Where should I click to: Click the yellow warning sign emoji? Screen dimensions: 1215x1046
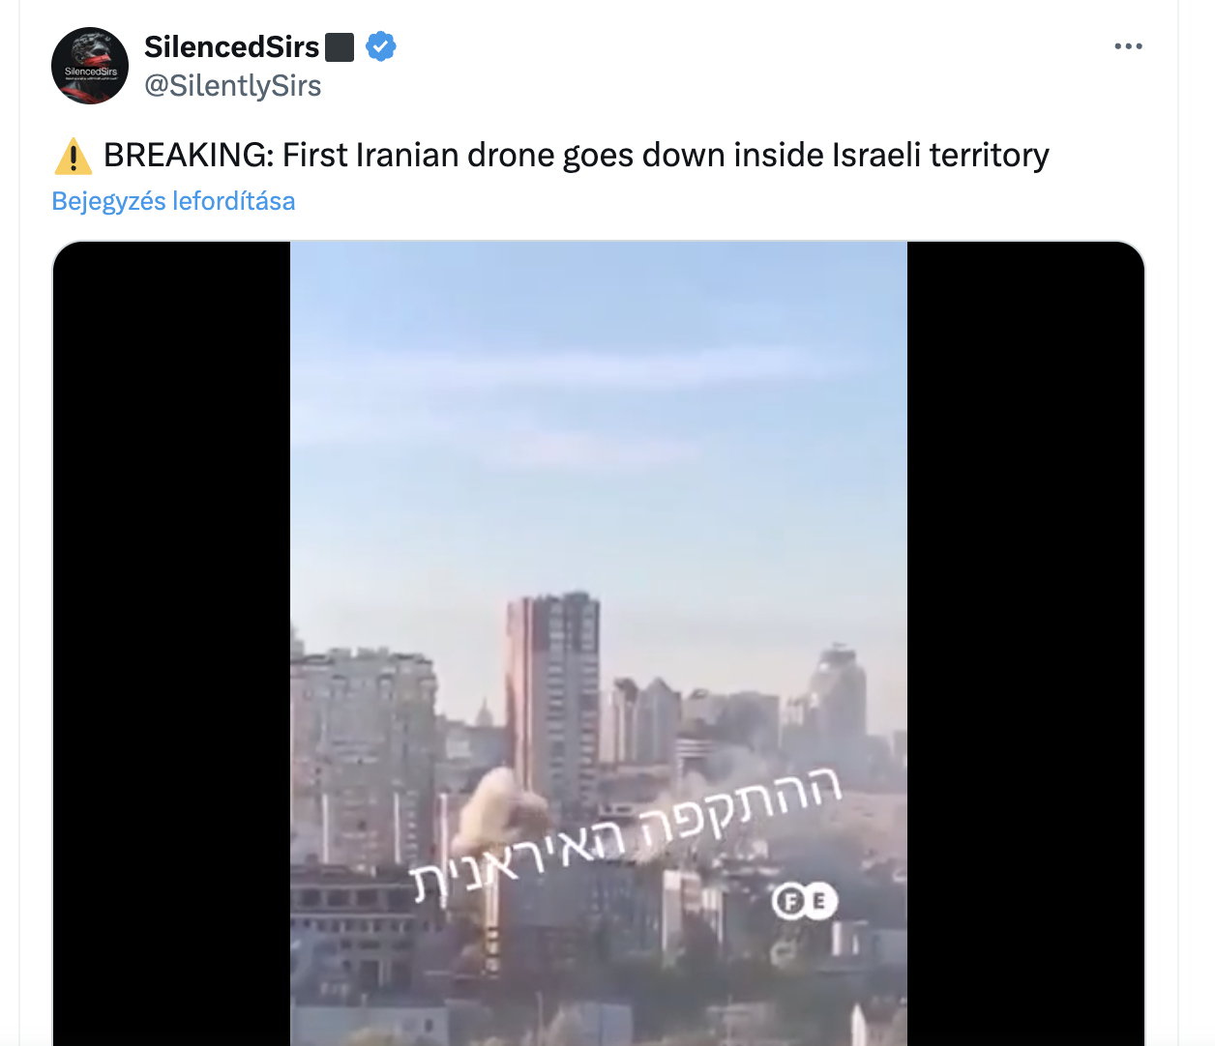point(74,156)
